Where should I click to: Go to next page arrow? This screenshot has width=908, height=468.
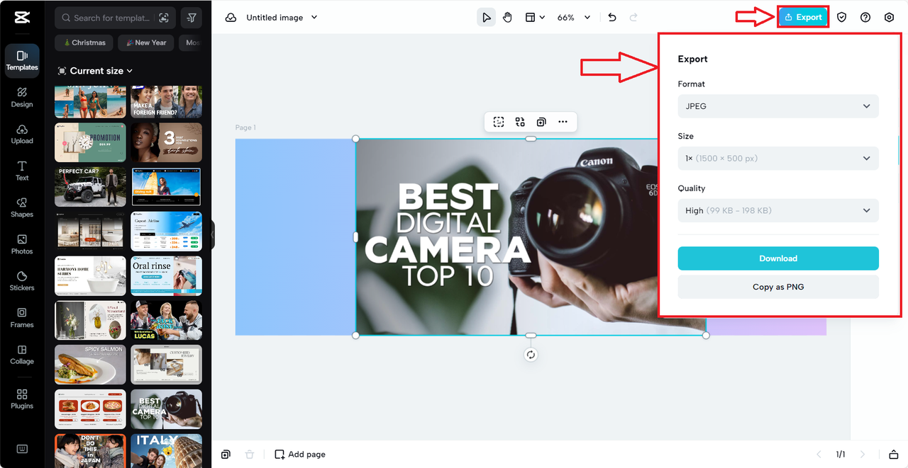(863, 455)
